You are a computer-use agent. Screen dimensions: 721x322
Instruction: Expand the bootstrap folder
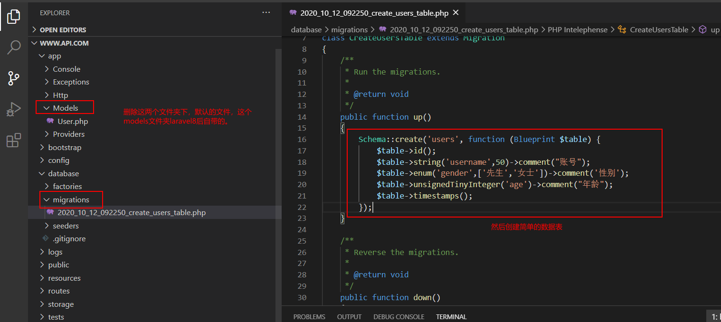tap(42, 147)
